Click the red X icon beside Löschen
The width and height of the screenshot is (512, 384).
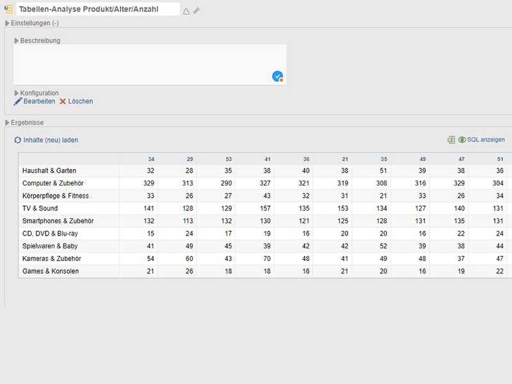pyautogui.click(x=63, y=102)
